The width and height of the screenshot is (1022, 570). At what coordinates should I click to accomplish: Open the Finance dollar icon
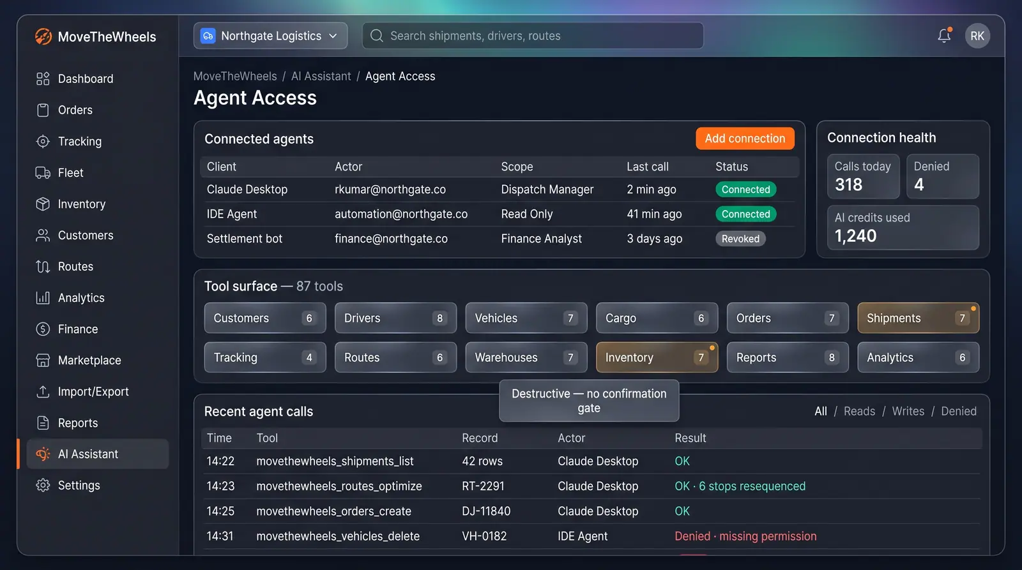point(43,329)
